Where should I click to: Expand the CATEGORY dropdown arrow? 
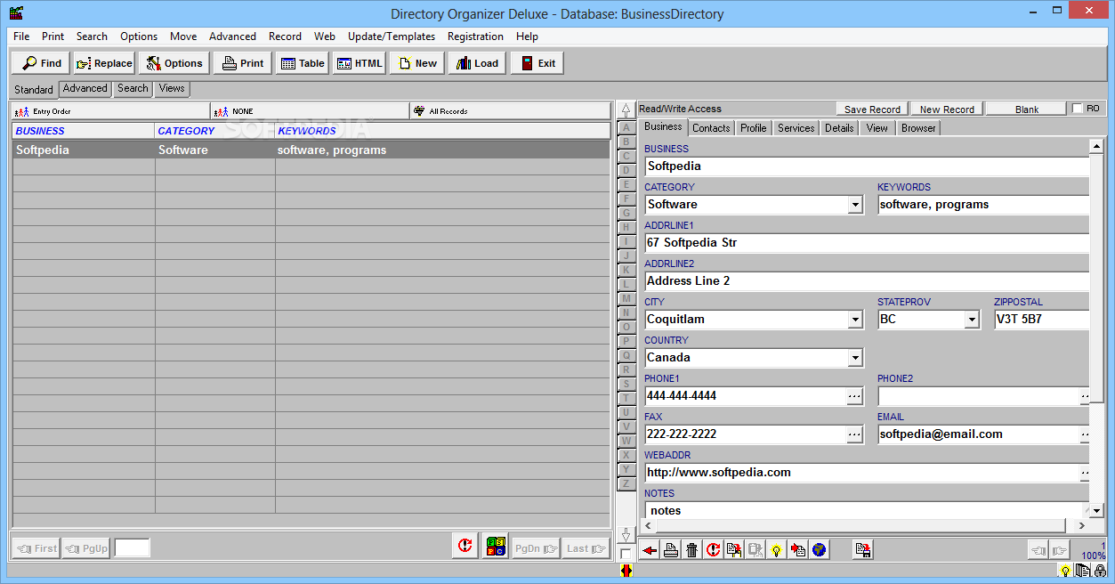click(855, 205)
